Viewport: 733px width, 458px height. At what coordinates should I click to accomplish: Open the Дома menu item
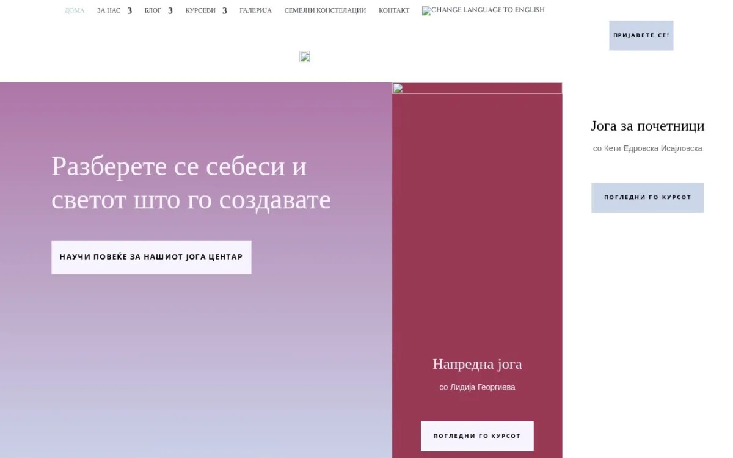point(75,10)
